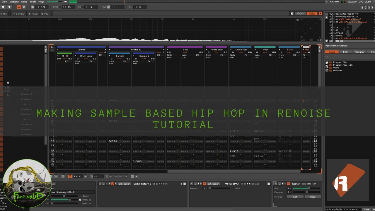Collapse the Vinyl track arrow
Viewport: 375px width, 211px height.
tap(255, 50)
